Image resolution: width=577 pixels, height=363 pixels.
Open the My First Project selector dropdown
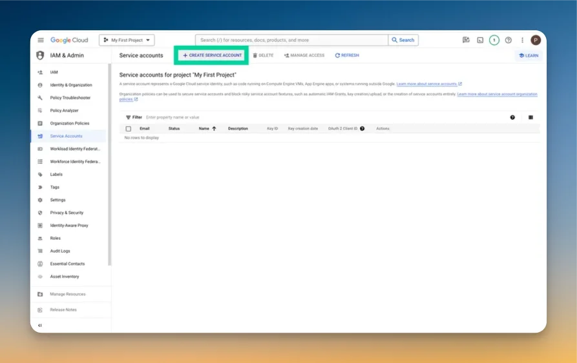[x=127, y=40]
